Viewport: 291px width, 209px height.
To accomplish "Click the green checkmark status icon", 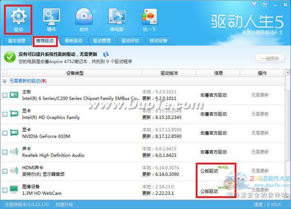I will 10,57.
